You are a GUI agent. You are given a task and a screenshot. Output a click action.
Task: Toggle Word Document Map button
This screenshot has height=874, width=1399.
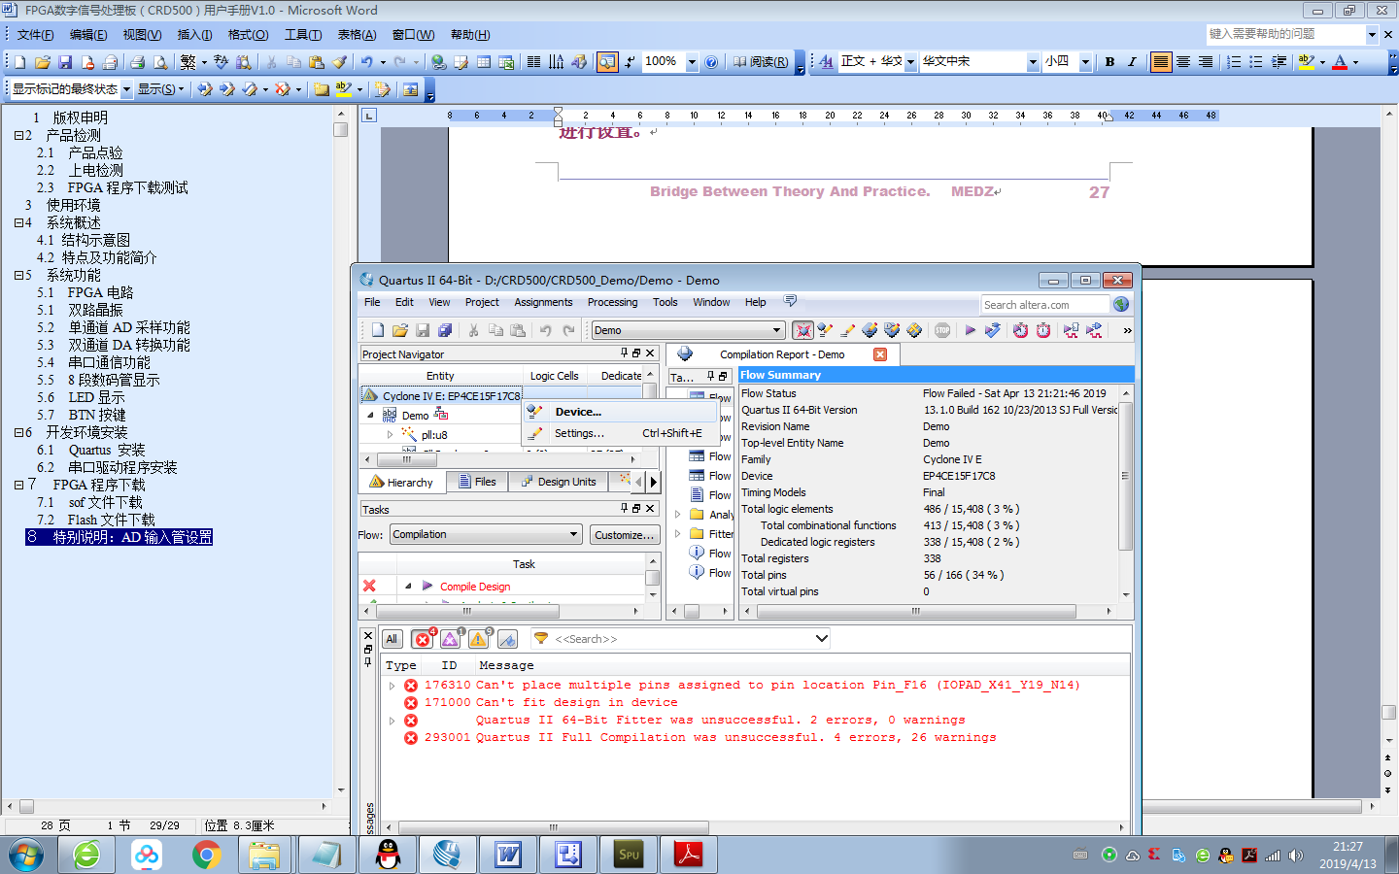tap(607, 62)
